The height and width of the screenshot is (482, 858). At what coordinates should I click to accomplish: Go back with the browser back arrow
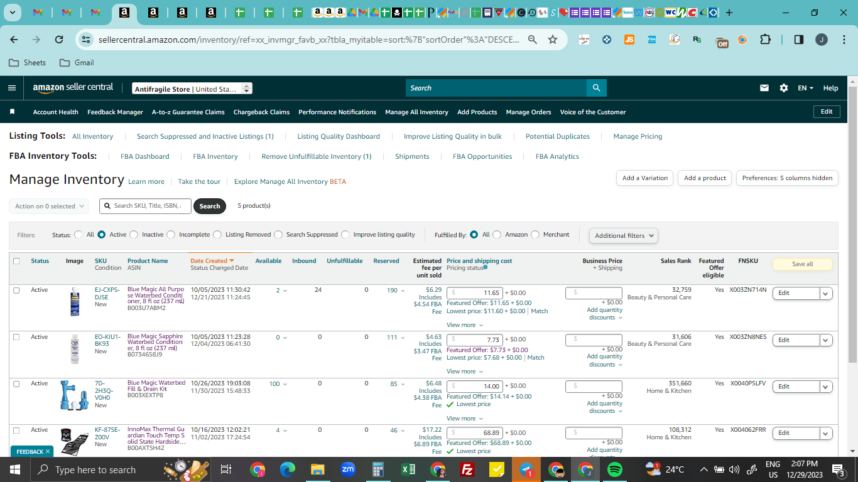tap(14, 40)
